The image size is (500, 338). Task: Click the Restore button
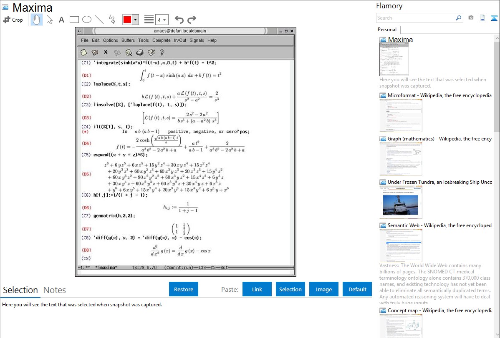point(184,289)
